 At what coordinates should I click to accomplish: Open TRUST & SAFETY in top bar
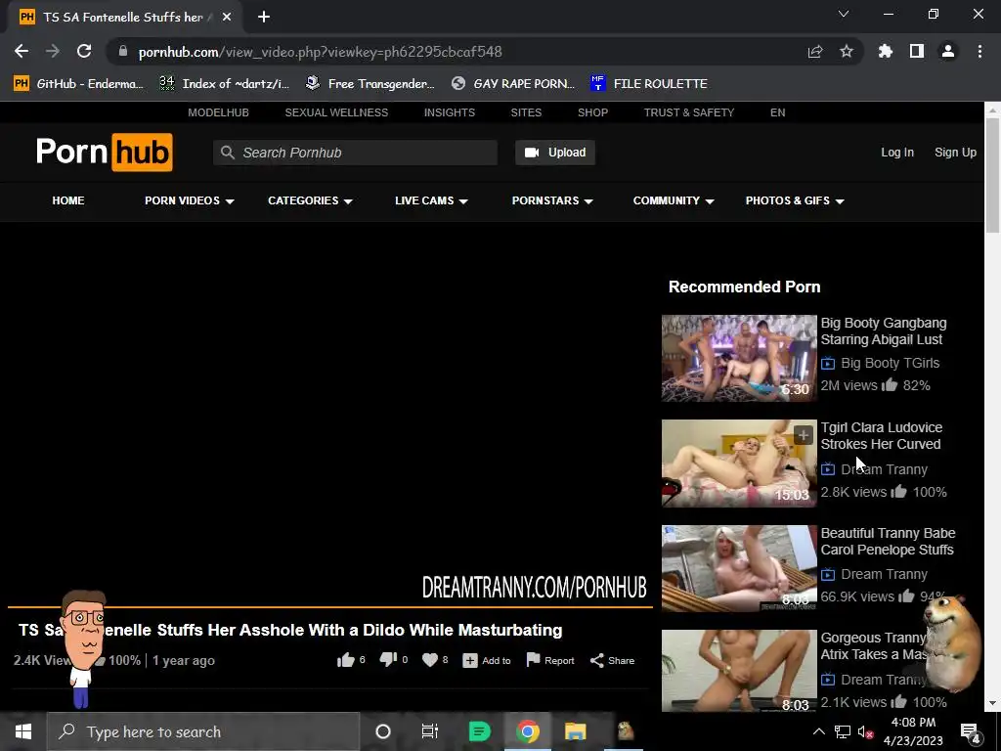point(689,112)
